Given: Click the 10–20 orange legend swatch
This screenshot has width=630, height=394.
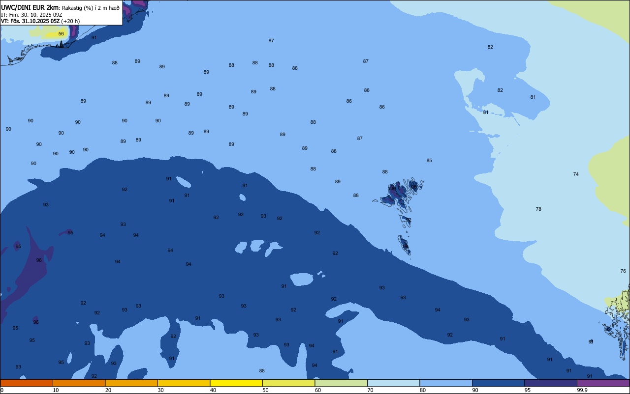Looking at the screenshot, I should (79, 383).
